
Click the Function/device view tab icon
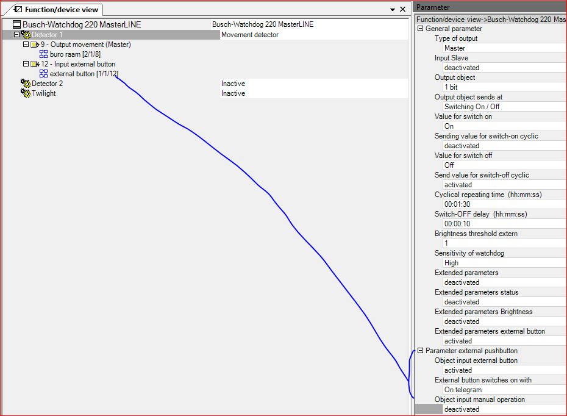(18, 9)
